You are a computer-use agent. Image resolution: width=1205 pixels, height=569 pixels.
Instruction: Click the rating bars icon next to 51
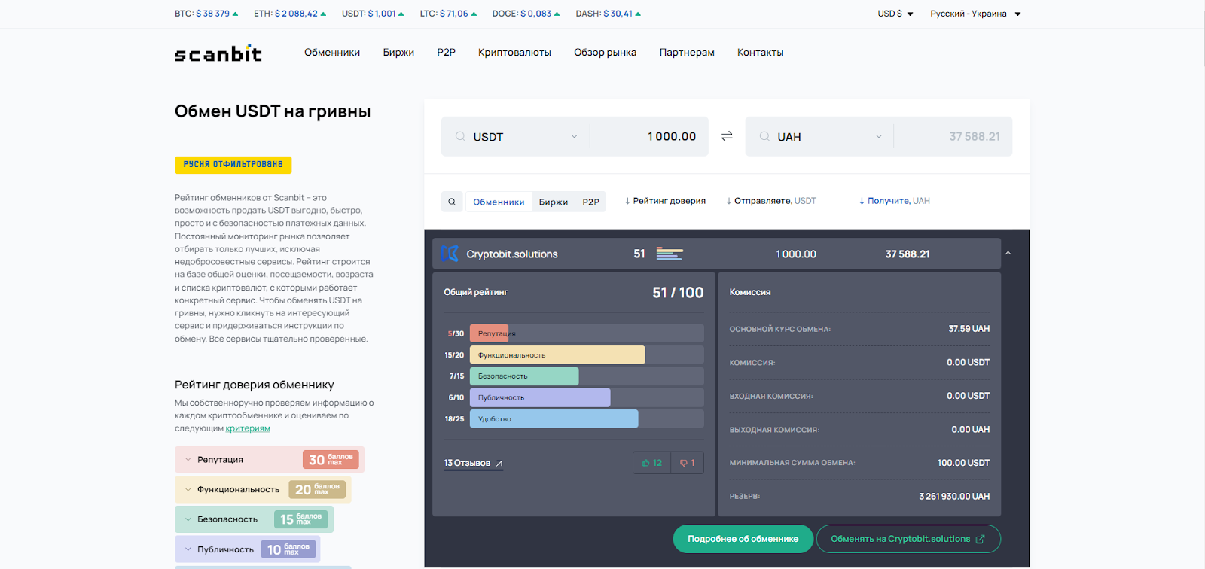(670, 254)
